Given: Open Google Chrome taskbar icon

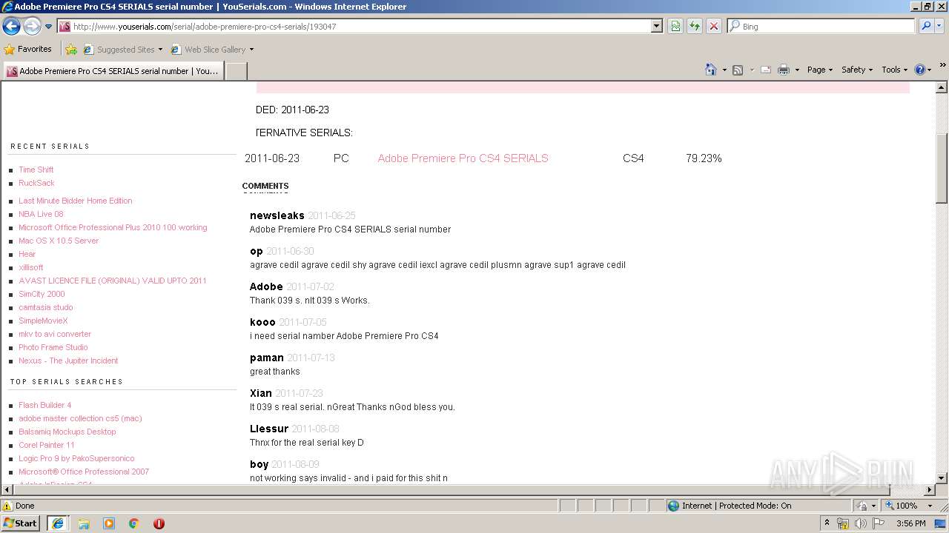Looking at the screenshot, I should coord(134,523).
